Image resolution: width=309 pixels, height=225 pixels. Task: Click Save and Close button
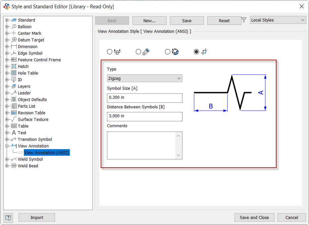point(254,217)
